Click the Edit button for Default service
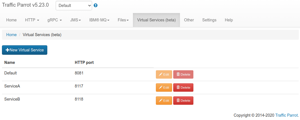This screenshot has height=120, width=300. (x=164, y=74)
